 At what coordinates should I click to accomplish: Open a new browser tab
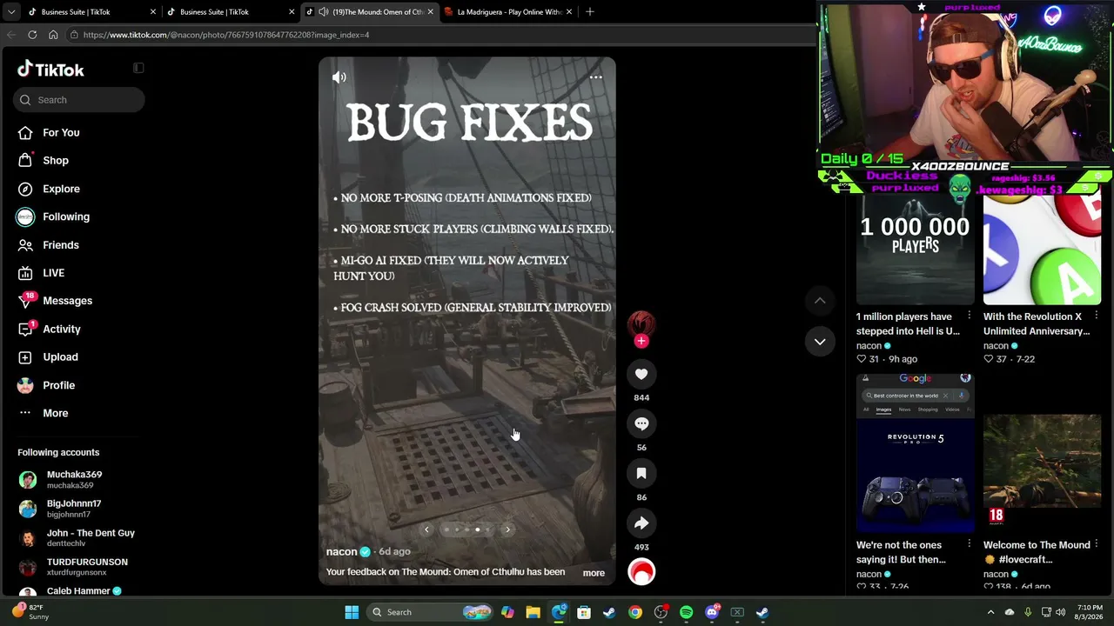(x=590, y=11)
